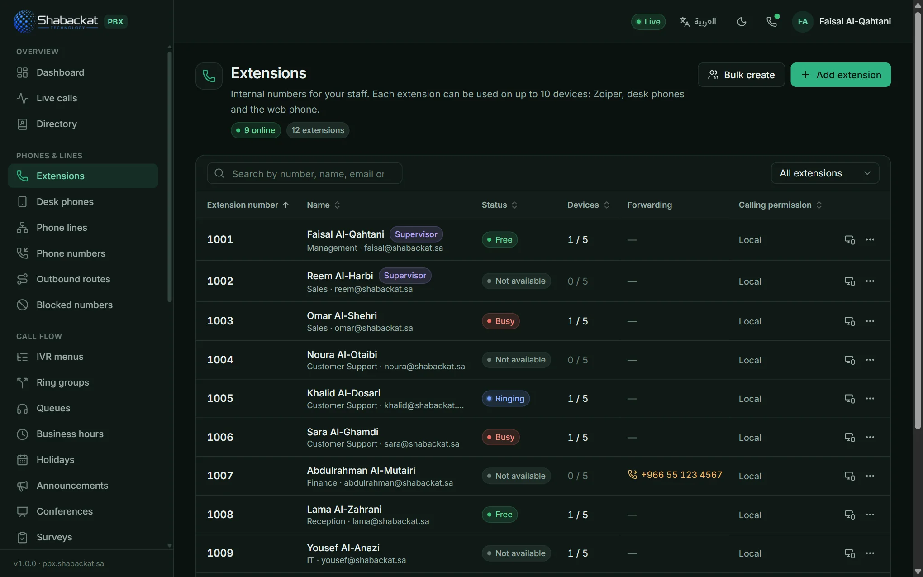Click the Live status badge
Image resolution: width=923 pixels, height=577 pixels.
point(648,22)
